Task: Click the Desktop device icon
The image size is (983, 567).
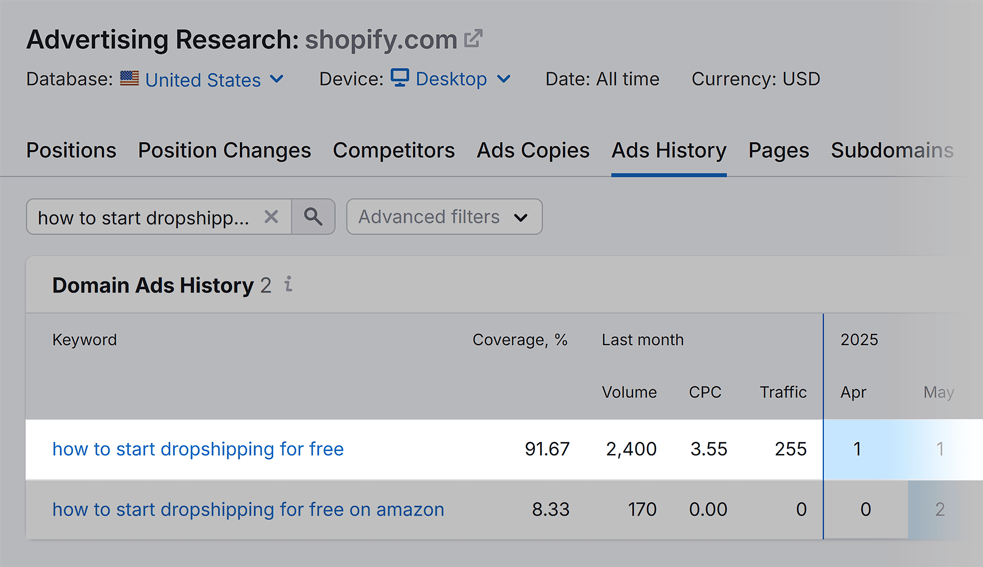Action: 400,79
